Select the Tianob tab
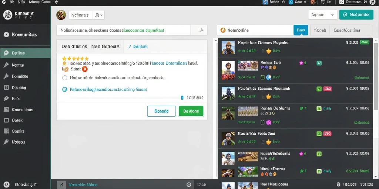This screenshot has width=379, height=189. (320, 30)
